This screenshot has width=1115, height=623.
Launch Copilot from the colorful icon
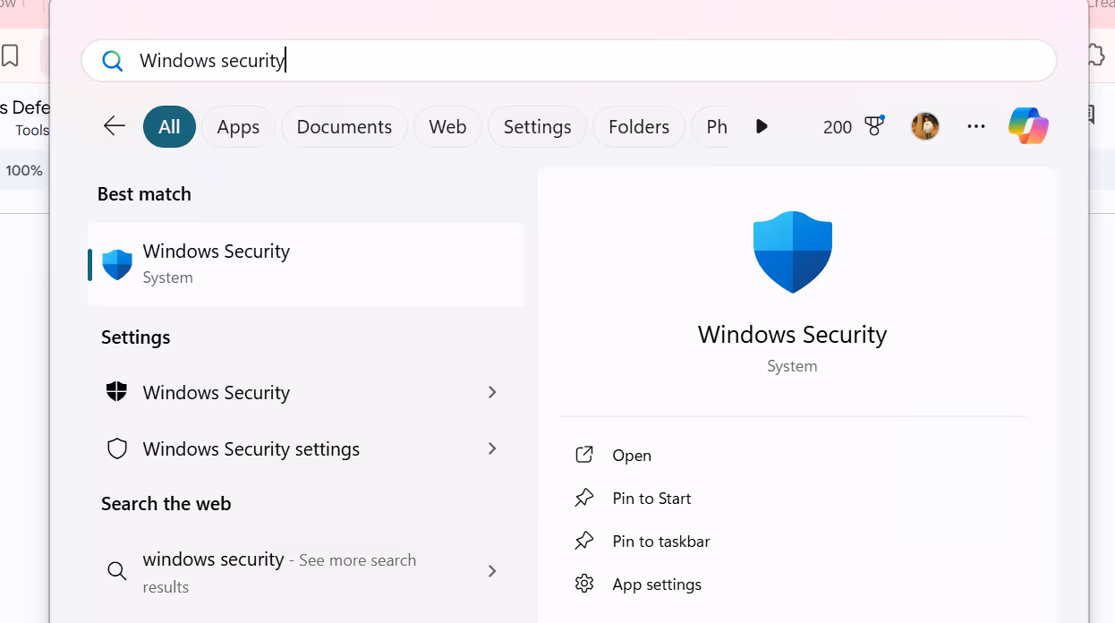1028,126
